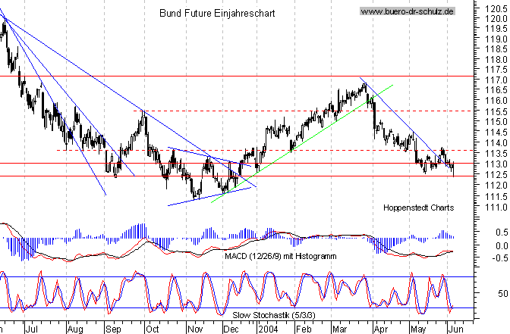
Task: Click the Jul month marker on the time axis
Action: (x=32, y=329)
